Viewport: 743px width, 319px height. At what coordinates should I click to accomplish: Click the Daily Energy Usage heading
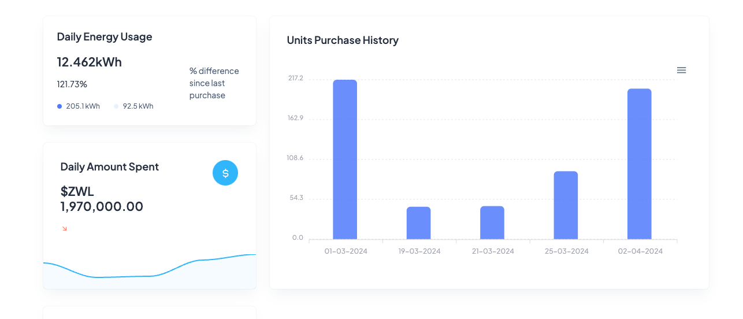(x=105, y=37)
